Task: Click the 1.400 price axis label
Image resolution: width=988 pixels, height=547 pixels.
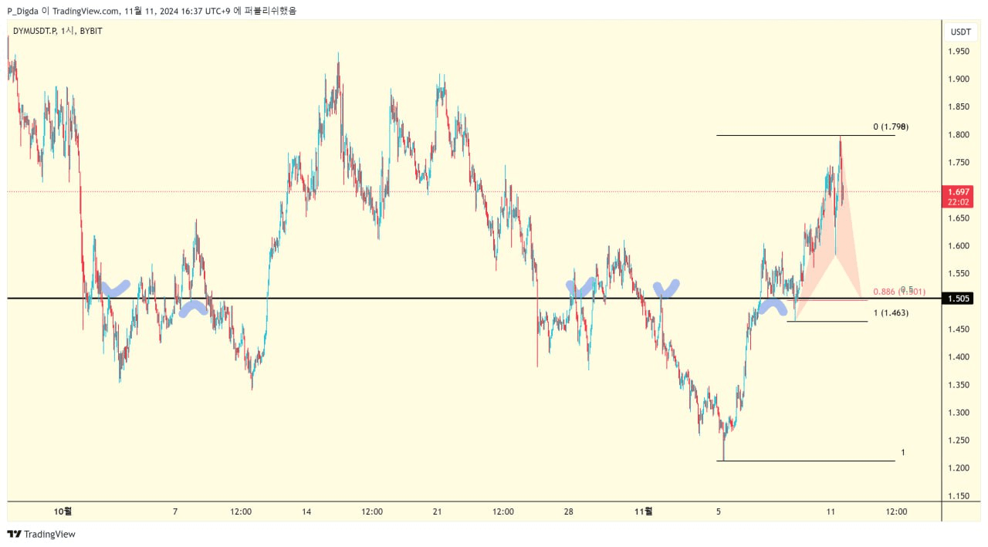Action: tap(959, 357)
